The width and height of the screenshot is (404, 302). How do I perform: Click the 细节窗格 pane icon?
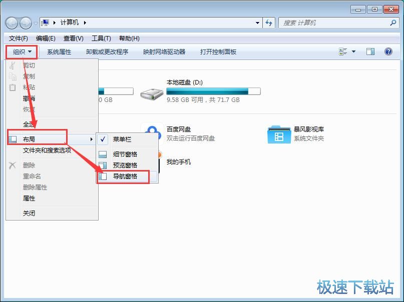[x=103, y=154]
